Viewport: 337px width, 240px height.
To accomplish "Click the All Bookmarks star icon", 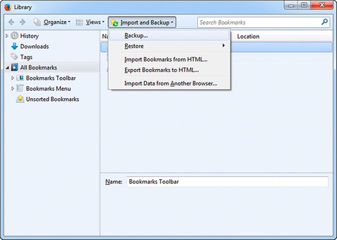I will pos(14,67).
